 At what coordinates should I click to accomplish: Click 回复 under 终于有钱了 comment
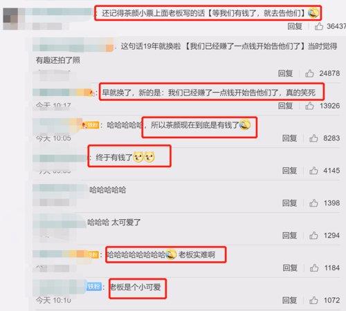pyautogui.click(x=290, y=171)
